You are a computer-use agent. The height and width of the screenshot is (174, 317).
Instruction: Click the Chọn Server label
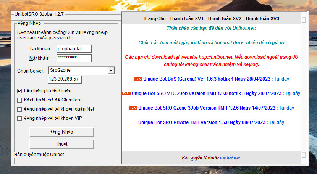31,71
